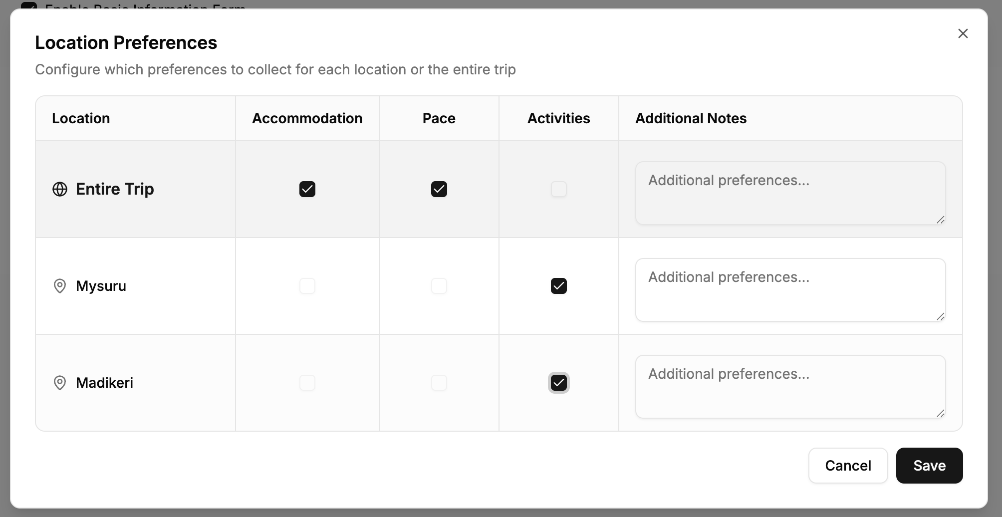The height and width of the screenshot is (517, 1002).
Task: Close the Location Preferences dialog
Action: [963, 33]
